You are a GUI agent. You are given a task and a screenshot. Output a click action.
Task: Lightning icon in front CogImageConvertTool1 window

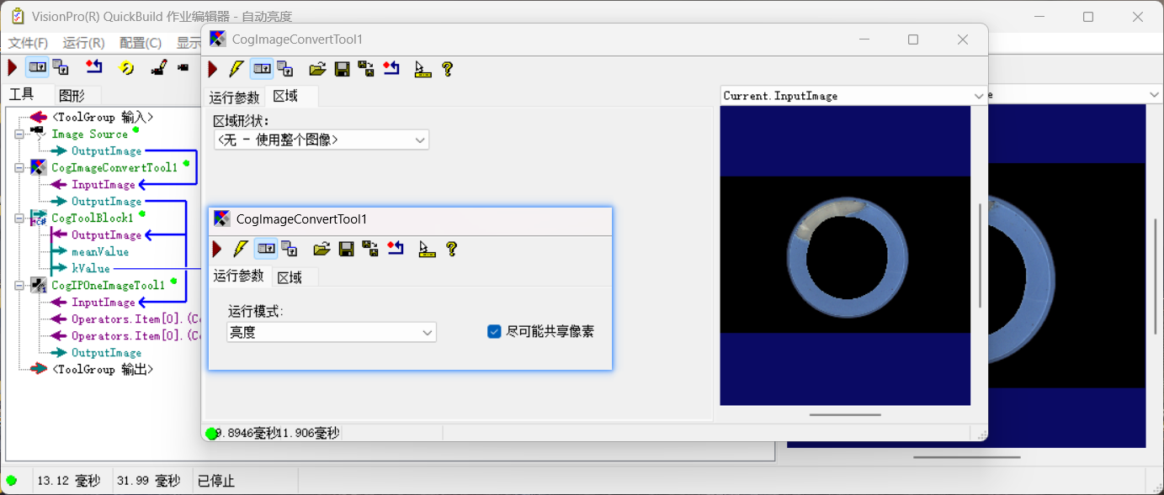[x=241, y=249]
